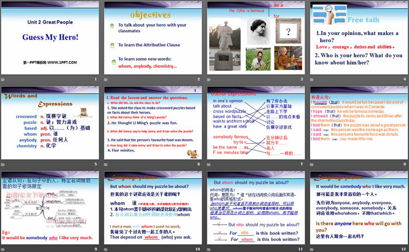
Task: Select slide 10 about whom usage
Action: [x=153, y=208]
